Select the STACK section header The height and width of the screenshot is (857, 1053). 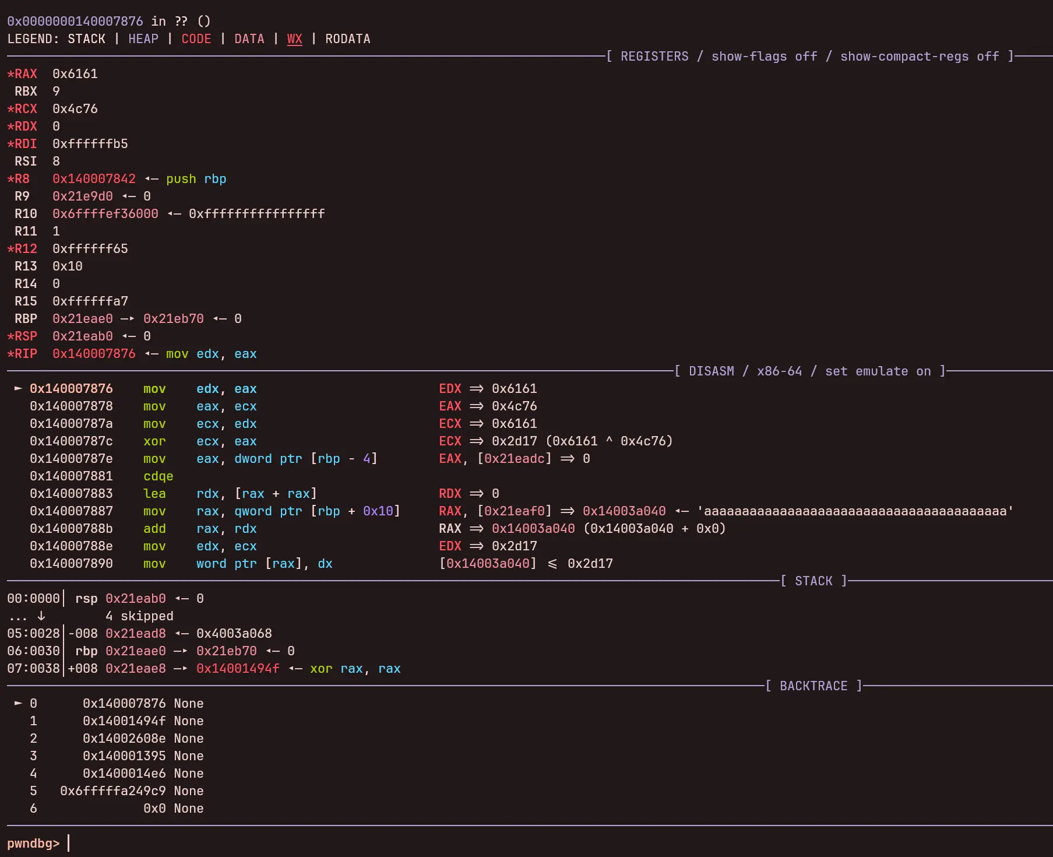(x=813, y=581)
